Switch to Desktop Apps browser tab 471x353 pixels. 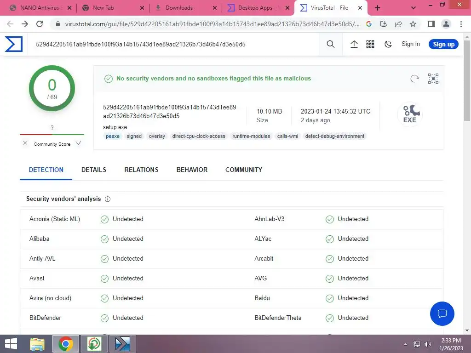[255, 8]
